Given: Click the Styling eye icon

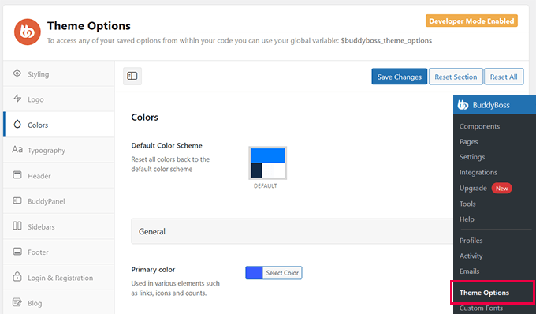Looking at the screenshot, I should 17,73.
